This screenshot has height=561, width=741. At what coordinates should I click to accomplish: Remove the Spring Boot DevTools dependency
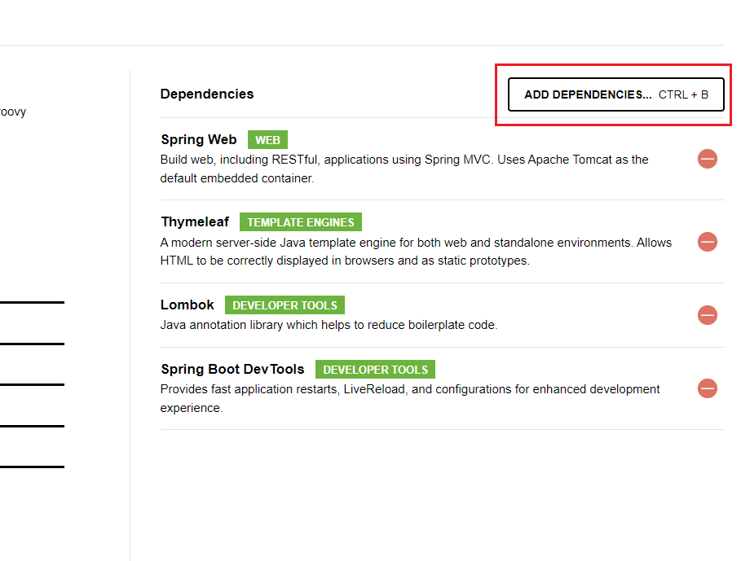click(x=707, y=388)
